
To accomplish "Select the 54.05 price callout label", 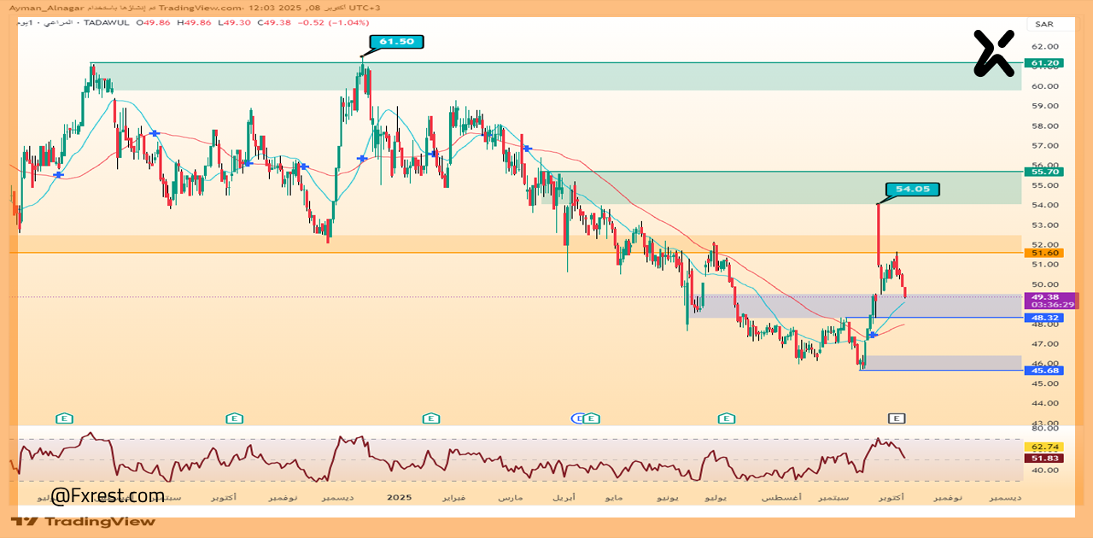I will [913, 189].
